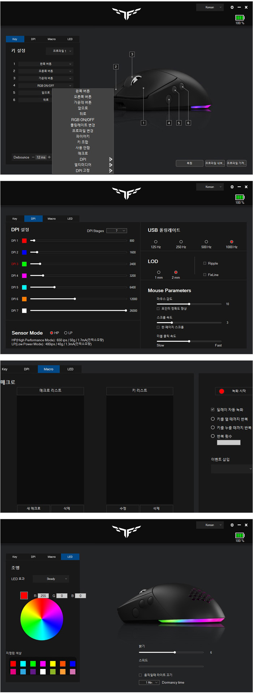The image size is (253, 694).
Task: Choose 파이어키 from the key function menu
Action: (83, 136)
